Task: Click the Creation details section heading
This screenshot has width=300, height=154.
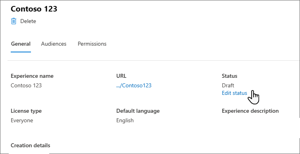Action: pos(31,145)
